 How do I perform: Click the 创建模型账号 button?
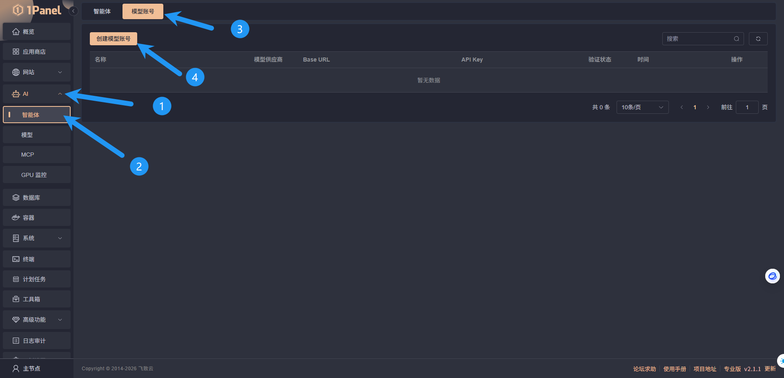[113, 39]
